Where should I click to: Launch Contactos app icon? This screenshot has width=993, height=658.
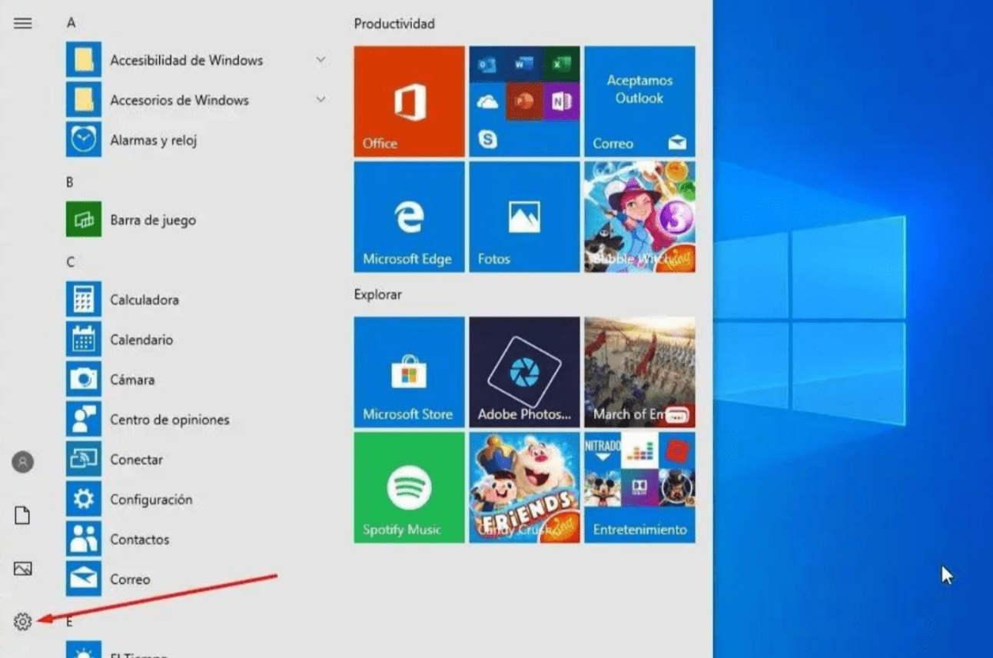click(84, 540)
